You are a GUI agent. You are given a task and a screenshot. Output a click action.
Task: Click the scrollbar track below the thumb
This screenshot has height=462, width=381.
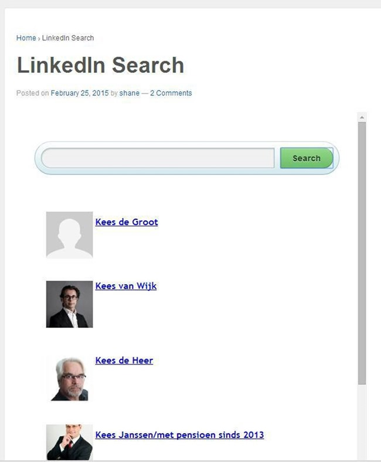(x=362, y=422)
